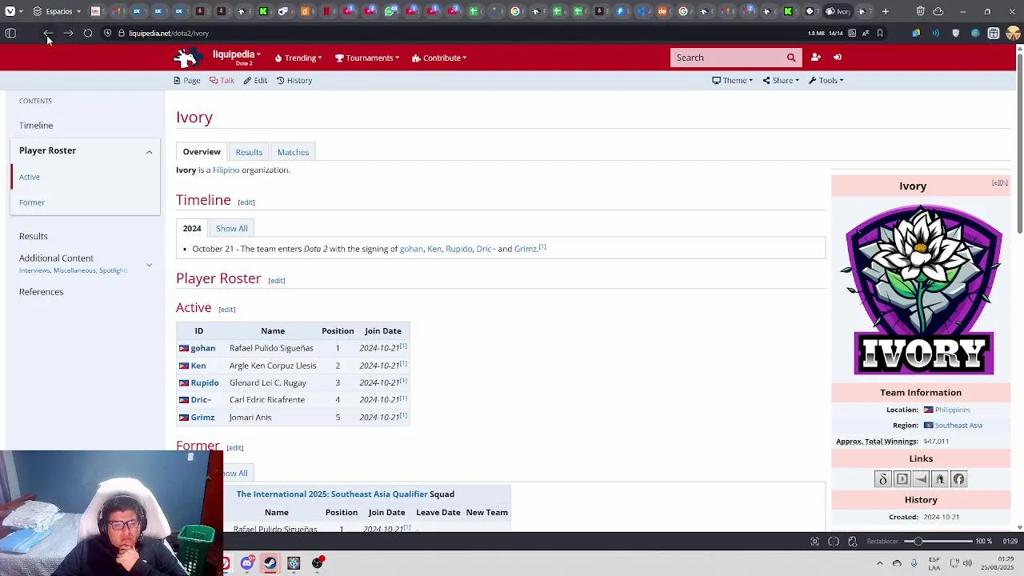1024x576 pixels.
Task: Go forward with the browser forward arrow
Action: [x=68, y=34]
